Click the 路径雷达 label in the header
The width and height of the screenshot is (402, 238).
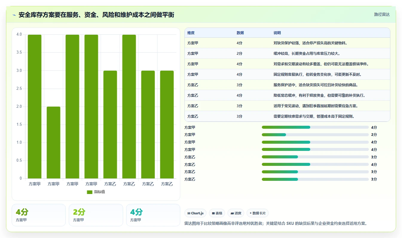(x=382, y=14)
